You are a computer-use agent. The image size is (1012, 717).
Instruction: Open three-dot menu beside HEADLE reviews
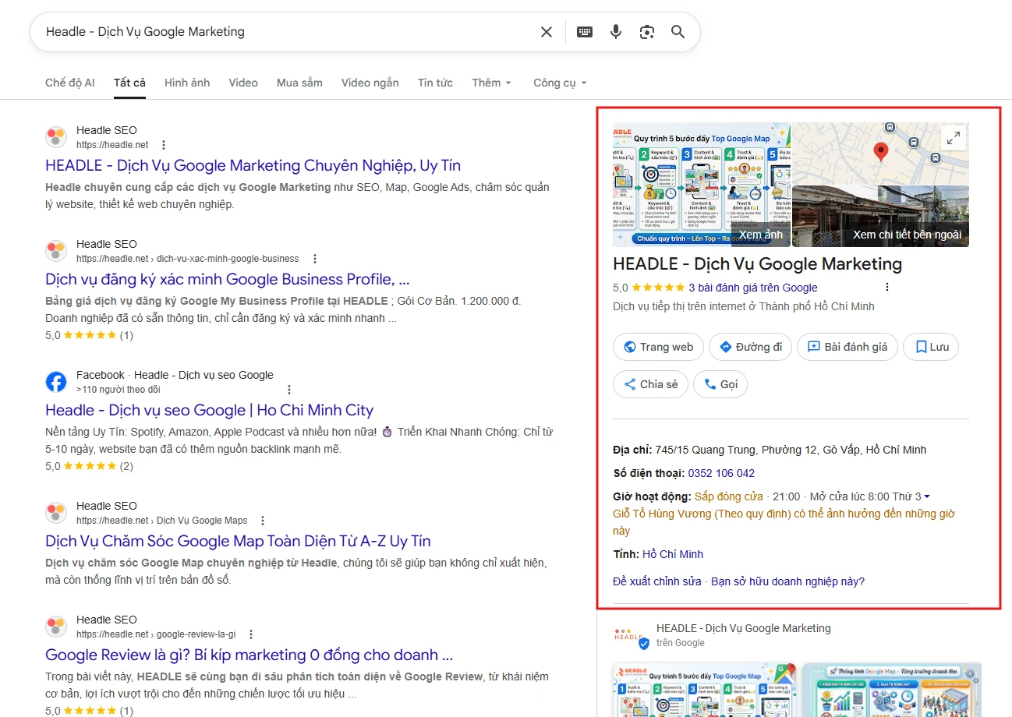886,287
